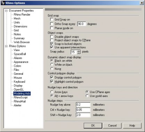Check Disable object snaps

(51, 36)
